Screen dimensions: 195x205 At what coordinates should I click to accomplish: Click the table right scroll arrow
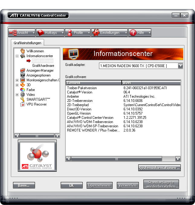click(178, 159)
